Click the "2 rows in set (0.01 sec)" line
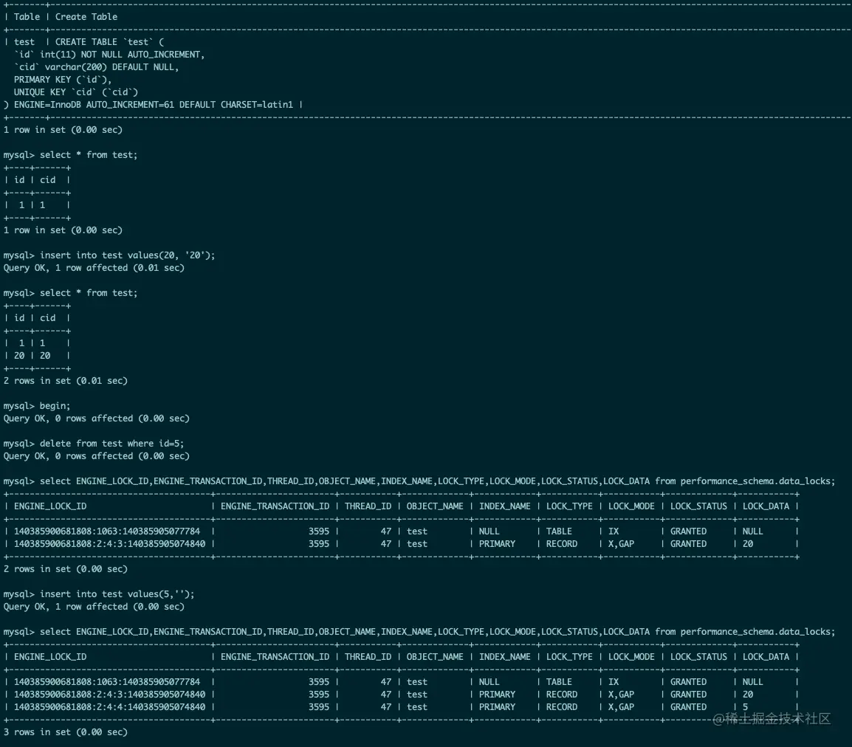Screen dimensions: 852x747 (x=65, y=381)
